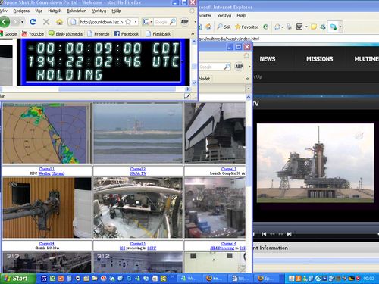Open the Channel 3 shuttle close-up thumbnail
Image resolution: width=379 pixels, height=284 pixels.
[215, 133]
